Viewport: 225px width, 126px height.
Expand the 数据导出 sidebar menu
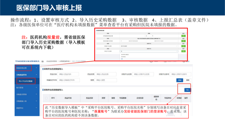pos(25,108)
